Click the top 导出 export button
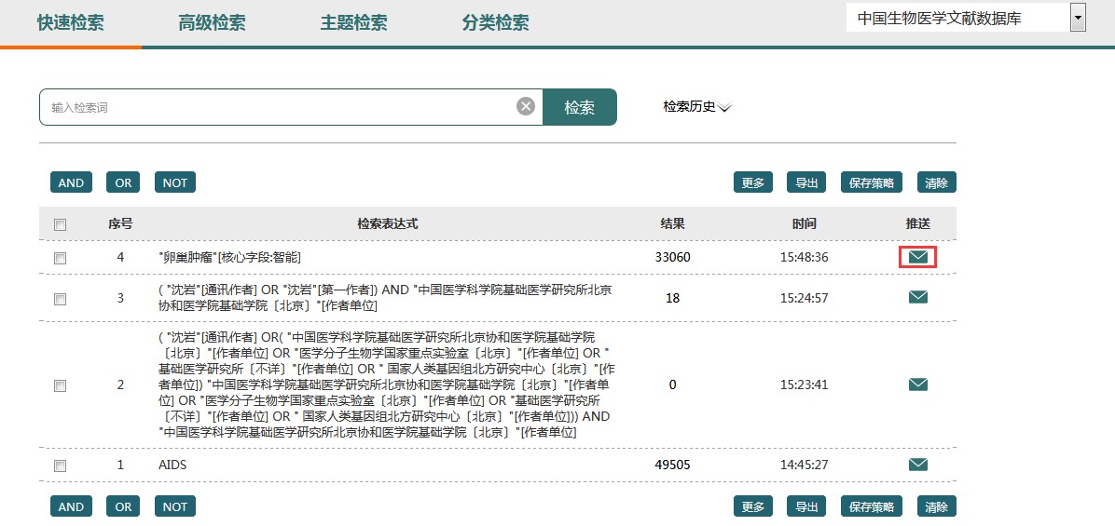The image size is (1115, 526). coord(805,182)
